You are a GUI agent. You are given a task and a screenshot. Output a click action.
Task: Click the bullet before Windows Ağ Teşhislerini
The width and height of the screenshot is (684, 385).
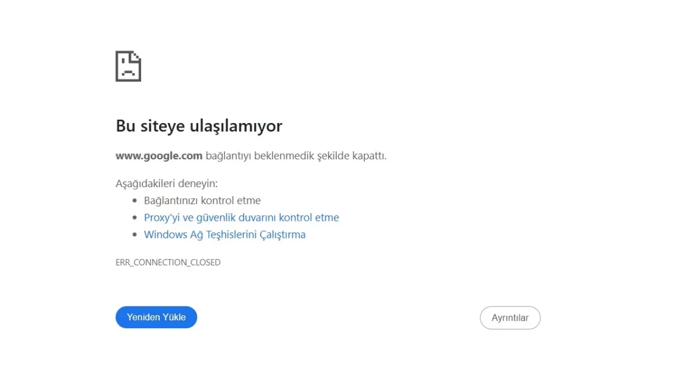[x=135, y=235]
